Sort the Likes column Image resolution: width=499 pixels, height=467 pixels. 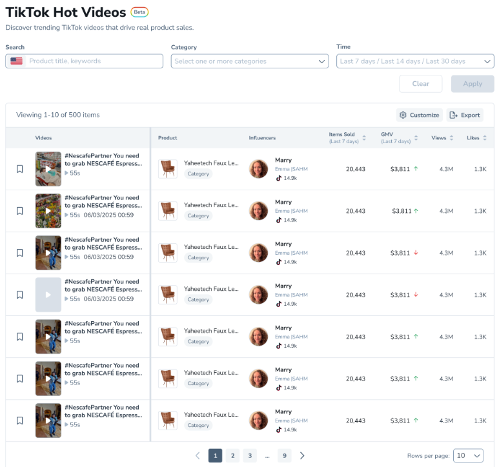484,138
